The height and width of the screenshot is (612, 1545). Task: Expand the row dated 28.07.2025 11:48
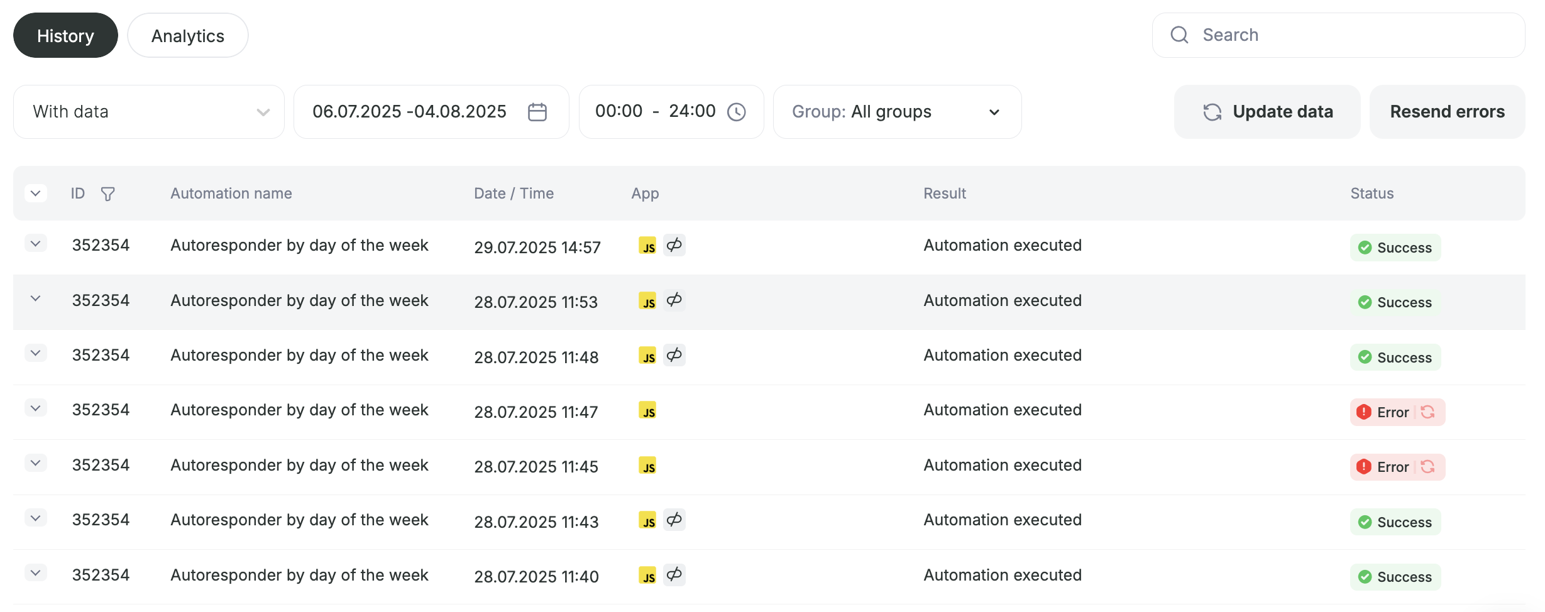tap(36, 353)
